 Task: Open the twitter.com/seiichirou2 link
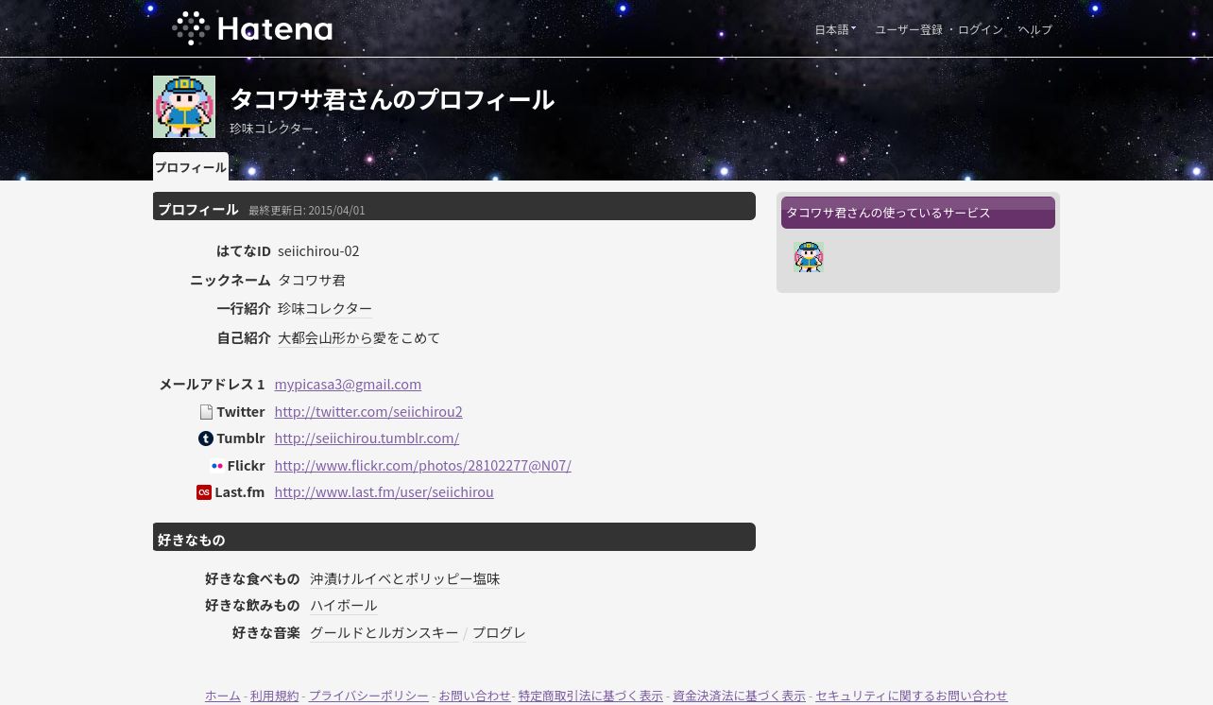pos(368,411)
